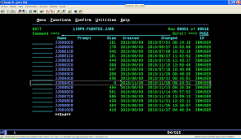241x139 pixels.
Task: Open keyboard Map toolbar icon
Action: click(41, 12)
